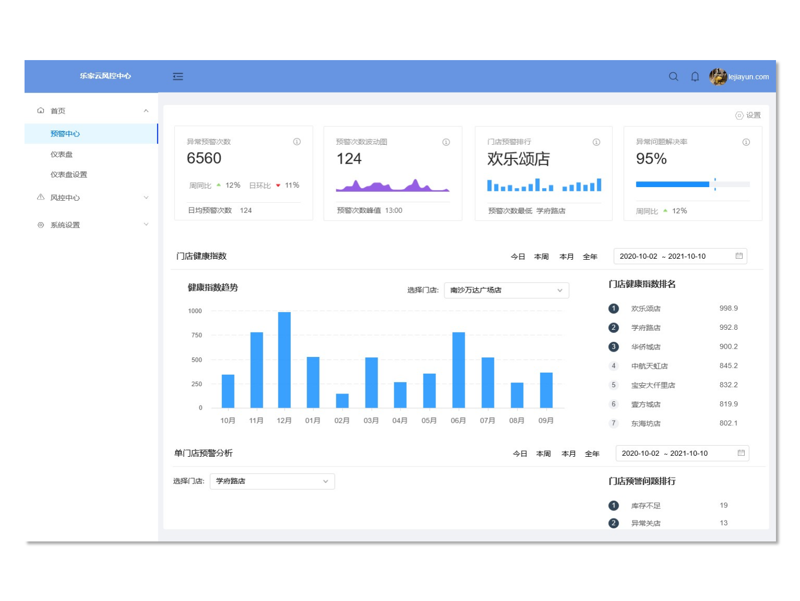Open 仪表盘 in the sidebar
The height and width of the screenshot is (601, 800).
tap(62, 154)
